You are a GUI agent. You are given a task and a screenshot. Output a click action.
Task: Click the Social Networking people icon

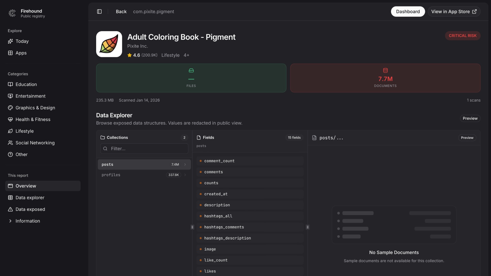[10, 143]
